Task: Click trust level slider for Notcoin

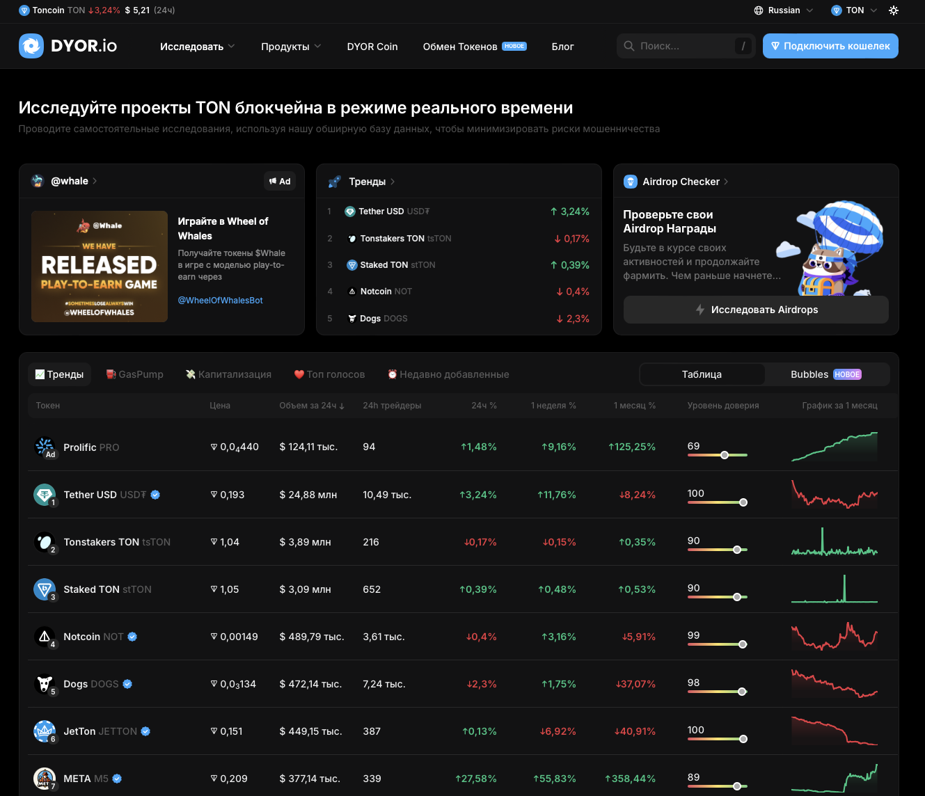Action: click(x=718, y=644)
